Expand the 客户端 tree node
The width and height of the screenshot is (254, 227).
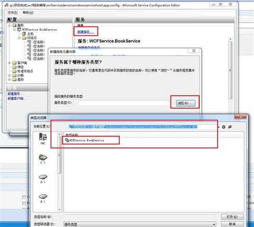pyautogui.click(x=10, y=62)
